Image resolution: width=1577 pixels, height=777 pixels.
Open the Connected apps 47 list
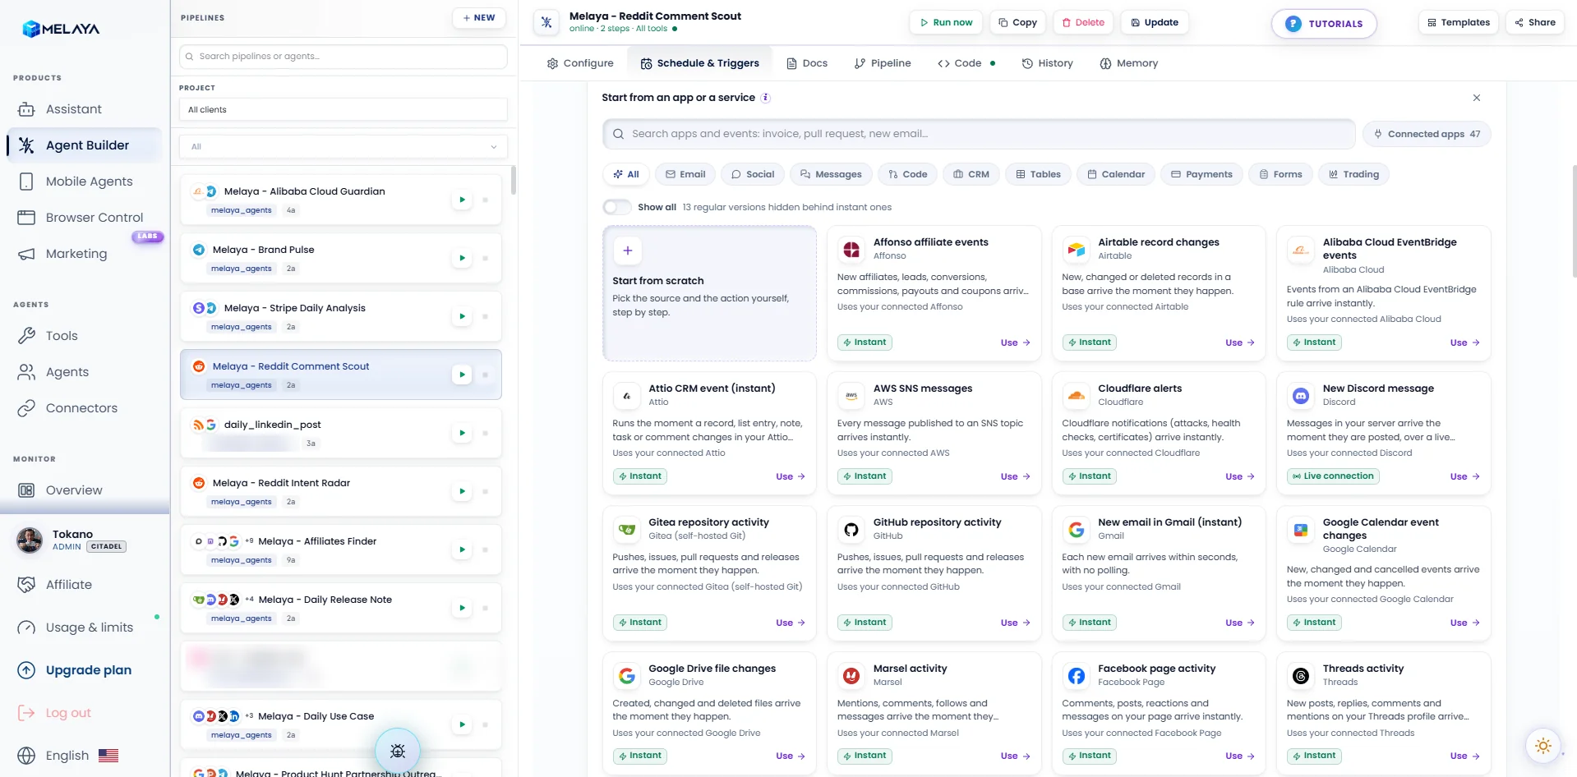[1427, 134]
